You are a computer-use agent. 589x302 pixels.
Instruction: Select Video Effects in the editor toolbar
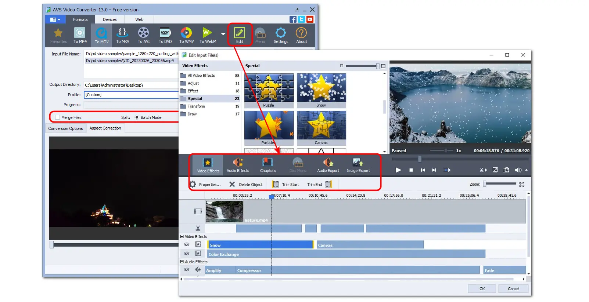tap(208, 165)
